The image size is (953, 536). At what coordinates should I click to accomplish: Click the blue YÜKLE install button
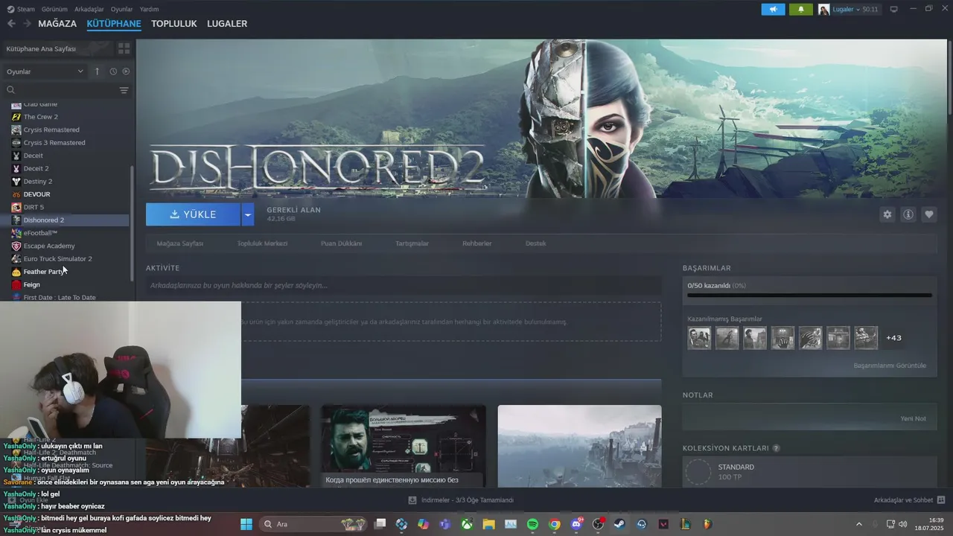click(193, 214)
